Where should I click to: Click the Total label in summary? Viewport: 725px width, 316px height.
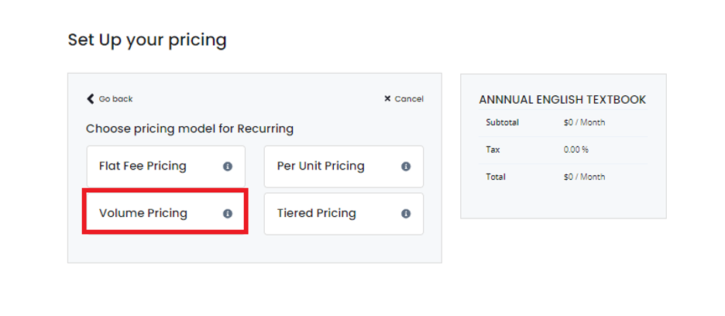click(495, 177)
